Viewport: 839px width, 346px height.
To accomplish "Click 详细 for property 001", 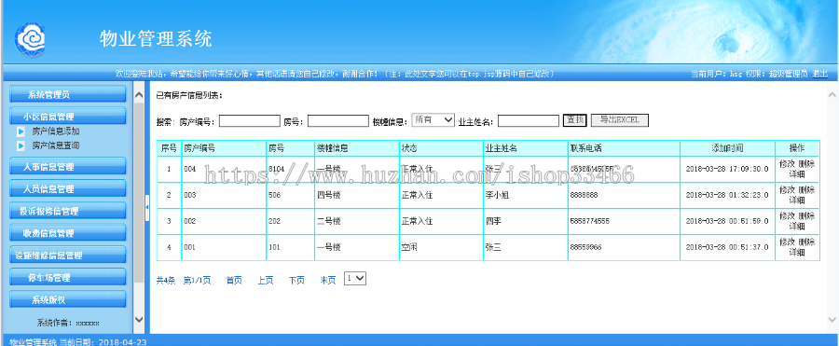I will 797,252.
